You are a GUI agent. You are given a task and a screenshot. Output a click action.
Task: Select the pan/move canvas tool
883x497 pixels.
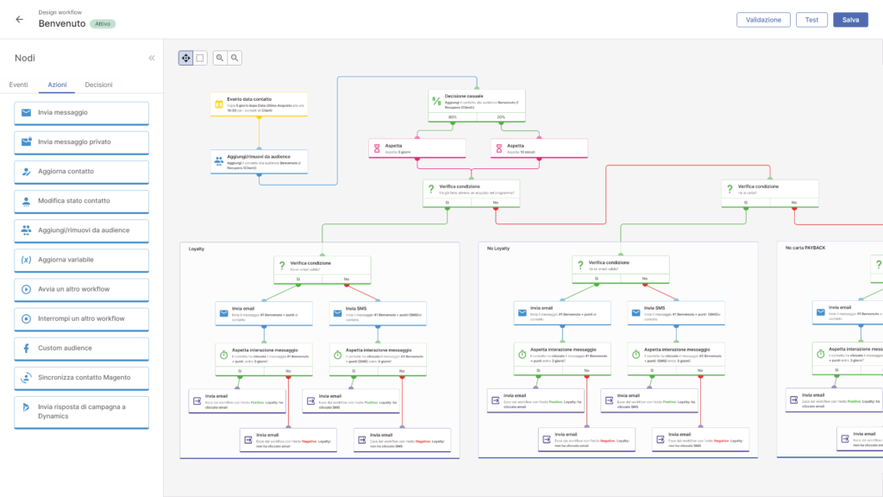(x=186, y=58)
